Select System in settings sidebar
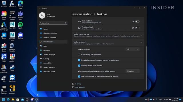Screen dimensions: 183x102 pyautogui.click(x=53, y=29)
